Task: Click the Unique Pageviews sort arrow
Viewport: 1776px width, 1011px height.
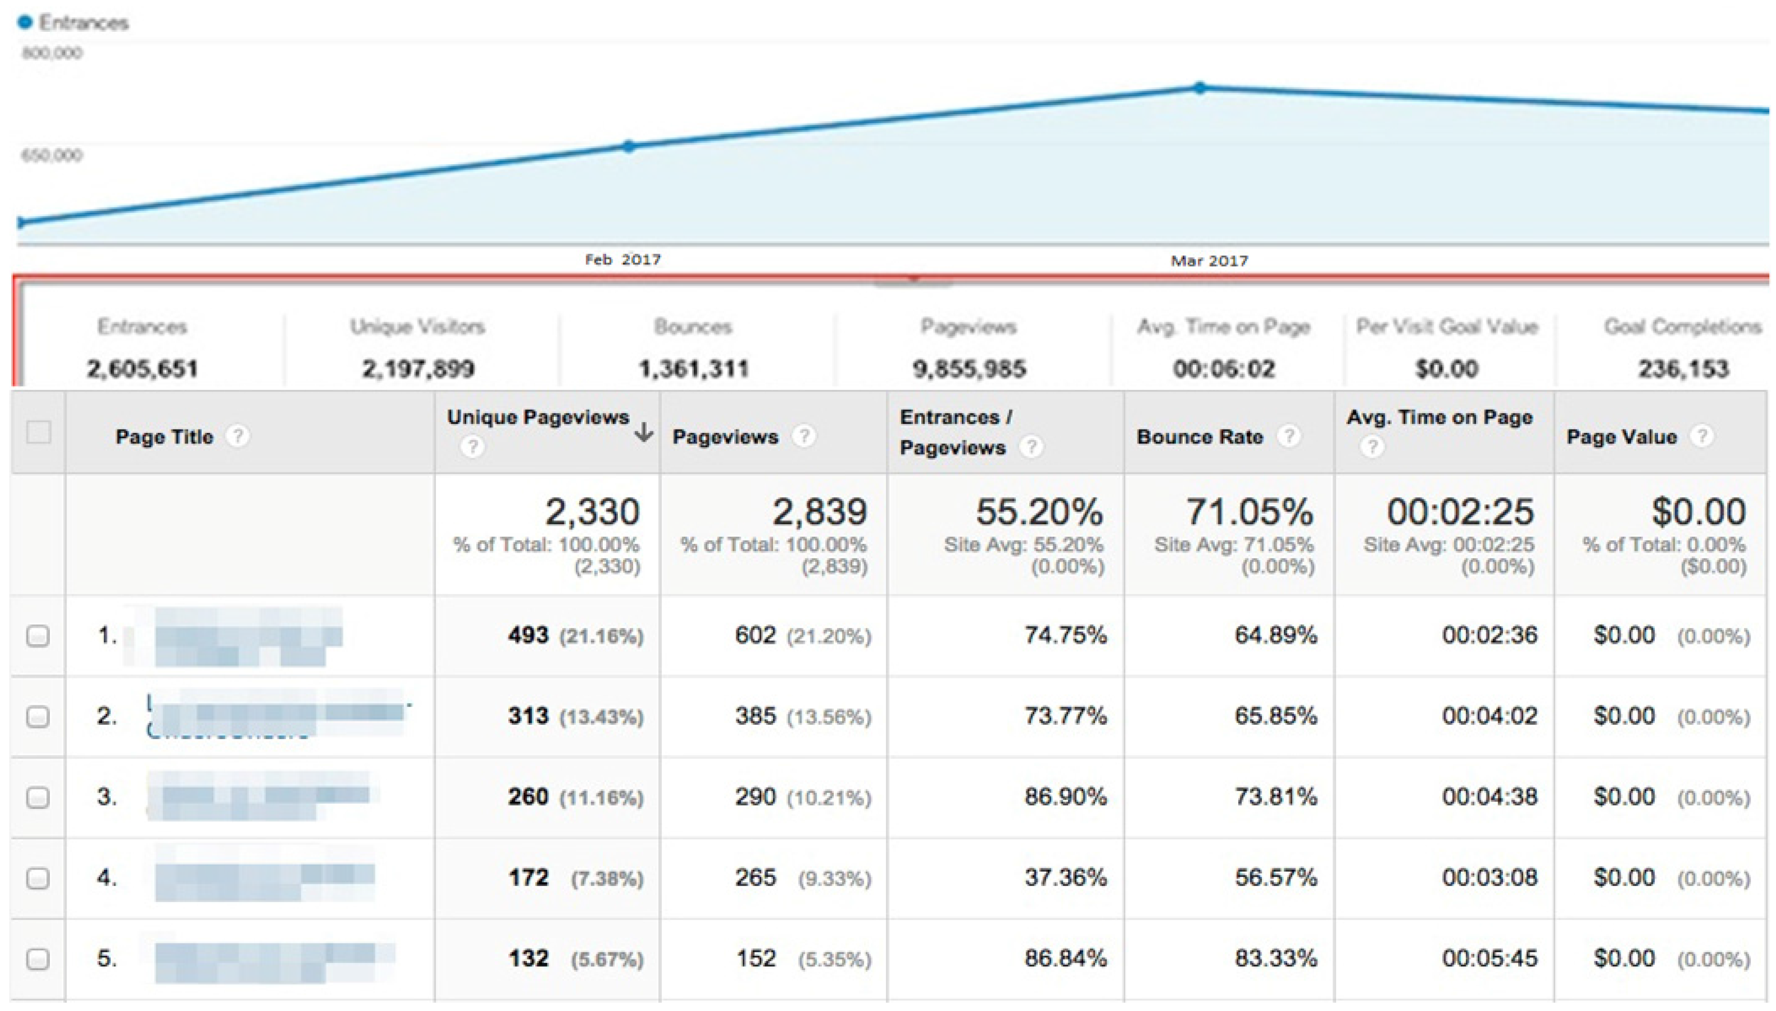Action: [x=644, y=432]
